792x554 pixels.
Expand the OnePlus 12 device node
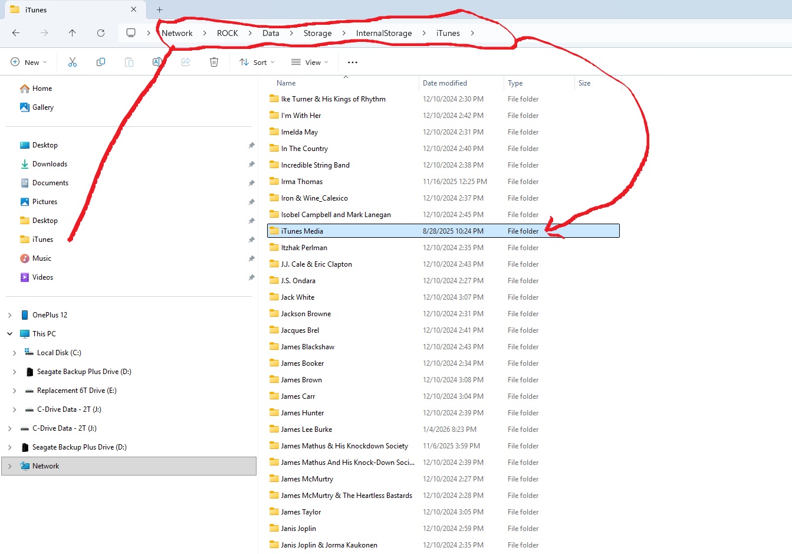tap(10, 315)
